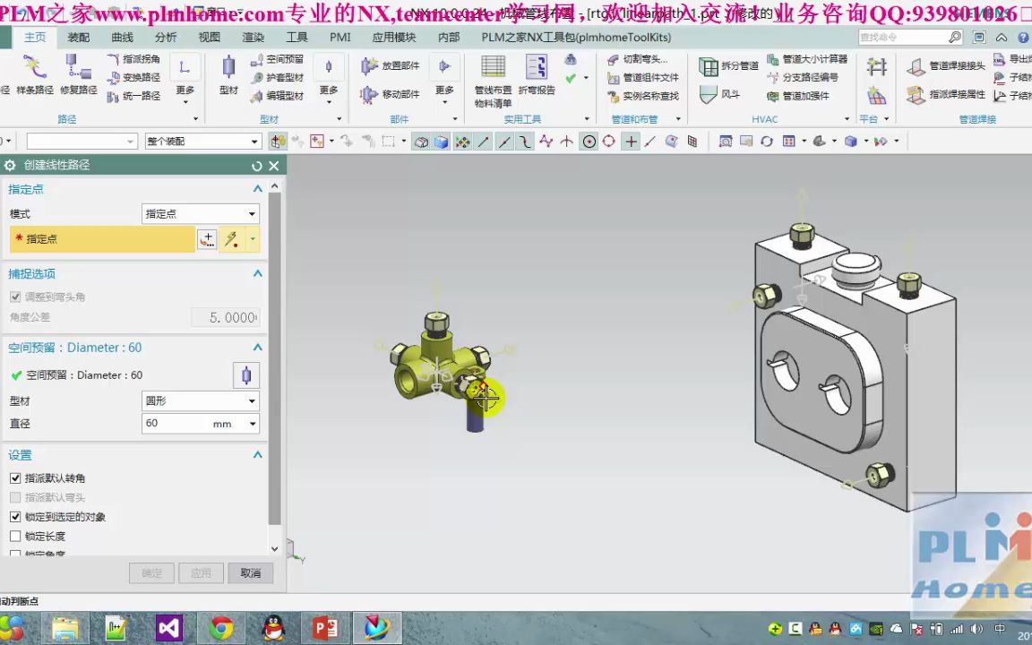Switch to the 装配 ribbon tab
The width and height of the screenshot is (1032, 645).
78,38
